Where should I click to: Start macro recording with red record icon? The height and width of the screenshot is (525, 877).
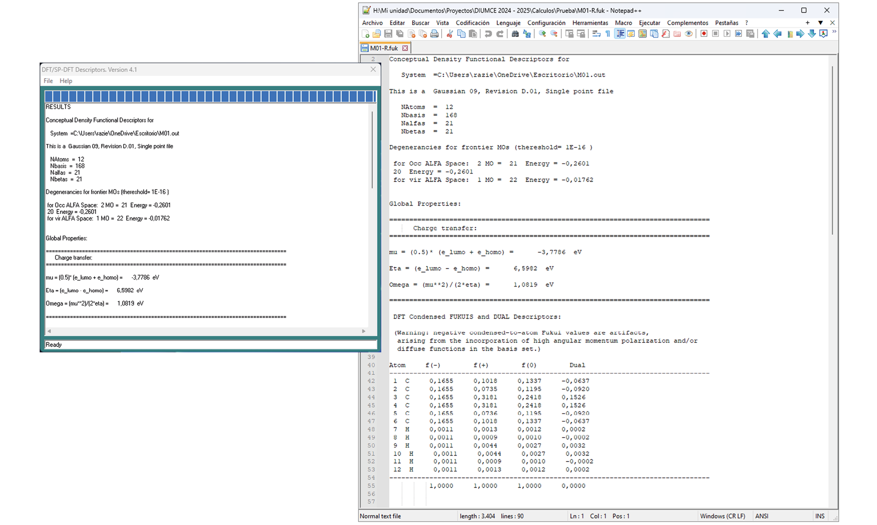click(x=704, y=34)
